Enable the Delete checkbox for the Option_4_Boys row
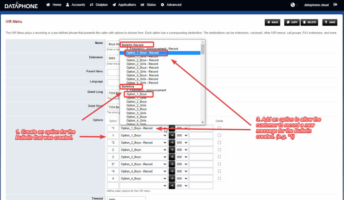Image resolution: width=344 pixels, height=200 pixels. point(219,179)
